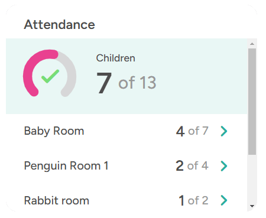The width and height of the screenshot is (266, 218).
Task: Choose the Rabbit room entry
Action: coord(57,201)
